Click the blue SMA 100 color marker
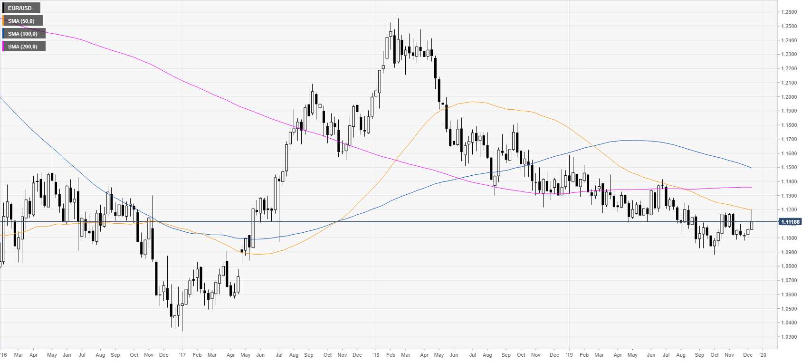 [3, 34]
